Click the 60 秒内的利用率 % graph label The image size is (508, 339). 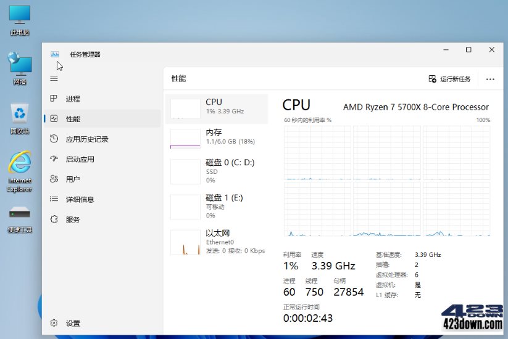point(308,120)
